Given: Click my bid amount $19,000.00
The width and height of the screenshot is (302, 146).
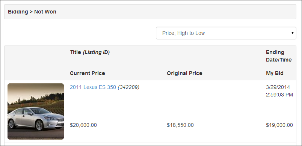Looking at the screenshot, I should coord(279,125).
